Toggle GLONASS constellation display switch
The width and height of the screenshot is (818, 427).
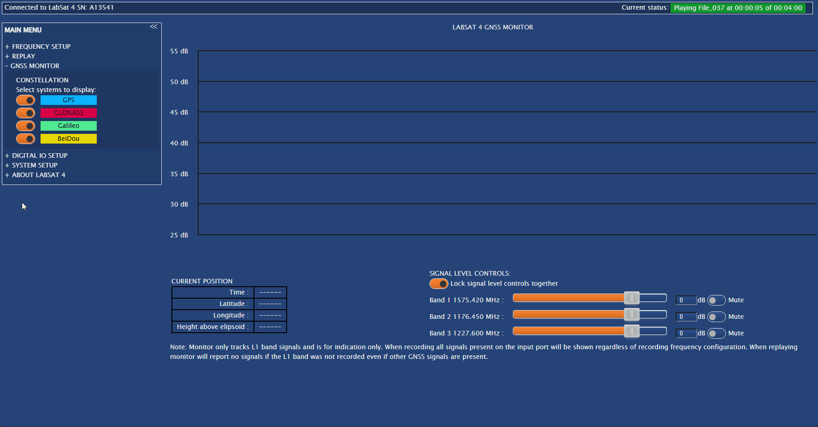coord(26,113)
